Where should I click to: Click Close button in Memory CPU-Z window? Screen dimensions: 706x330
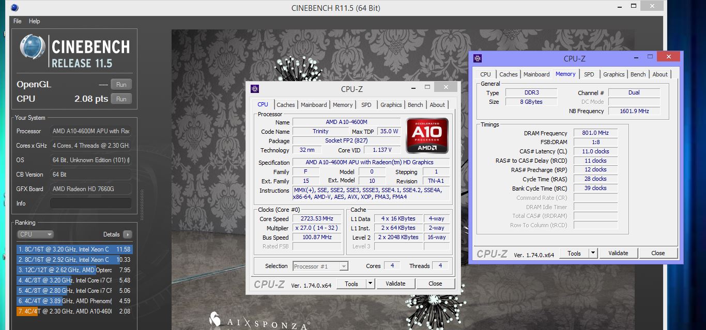pyautogui.click(x=658, y=253)
